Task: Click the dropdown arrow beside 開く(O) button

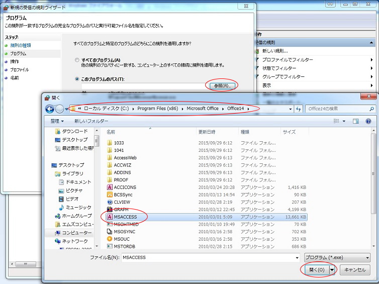Action: tap(332, 270)
